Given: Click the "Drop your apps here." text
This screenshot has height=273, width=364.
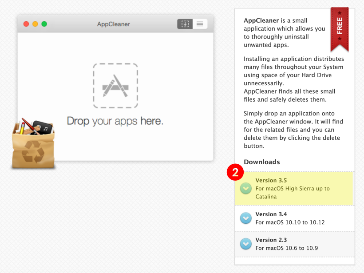Looking at the screenshot, I should 115,121.
